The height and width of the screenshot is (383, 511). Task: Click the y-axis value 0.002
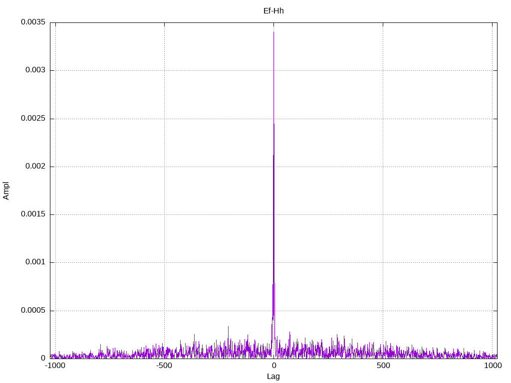pos(35,166)
